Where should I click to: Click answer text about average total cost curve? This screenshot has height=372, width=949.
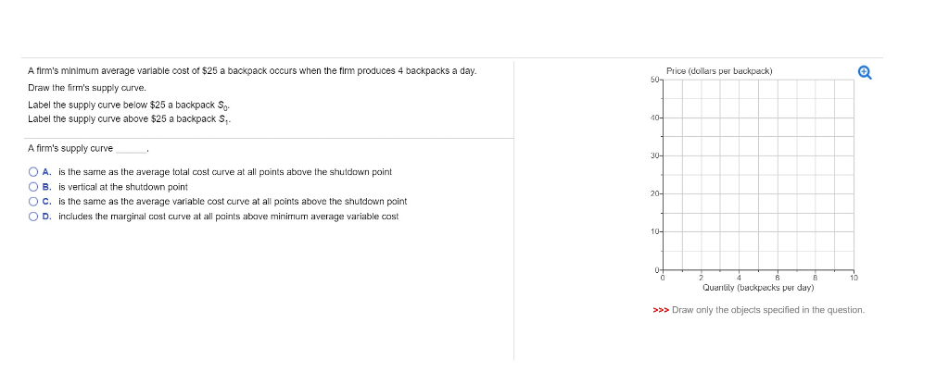coord(224,171)
